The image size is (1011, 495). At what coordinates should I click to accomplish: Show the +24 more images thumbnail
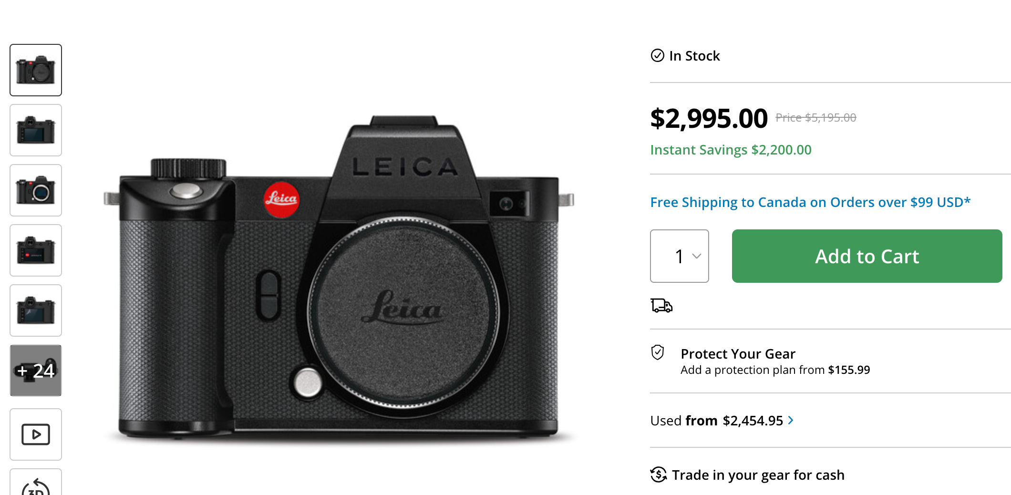(36, 371)
